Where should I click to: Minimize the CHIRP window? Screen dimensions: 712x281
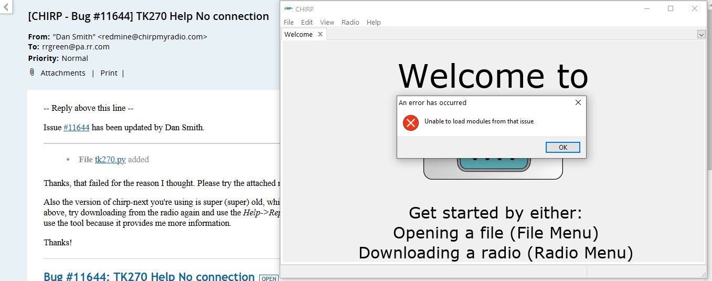646,8
